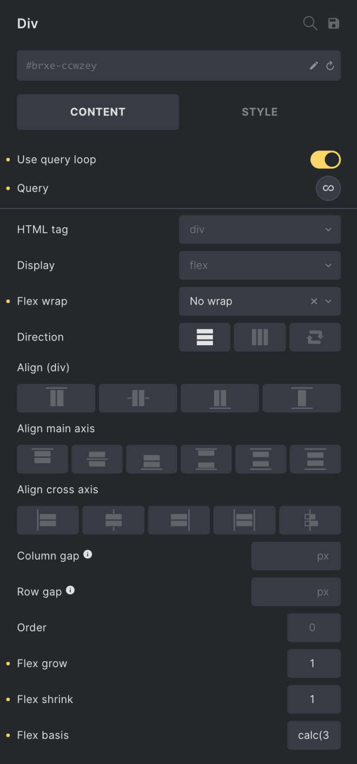Disable the Use query loop toggle
This screenshot has width=357, height=764.
[325, 159]
